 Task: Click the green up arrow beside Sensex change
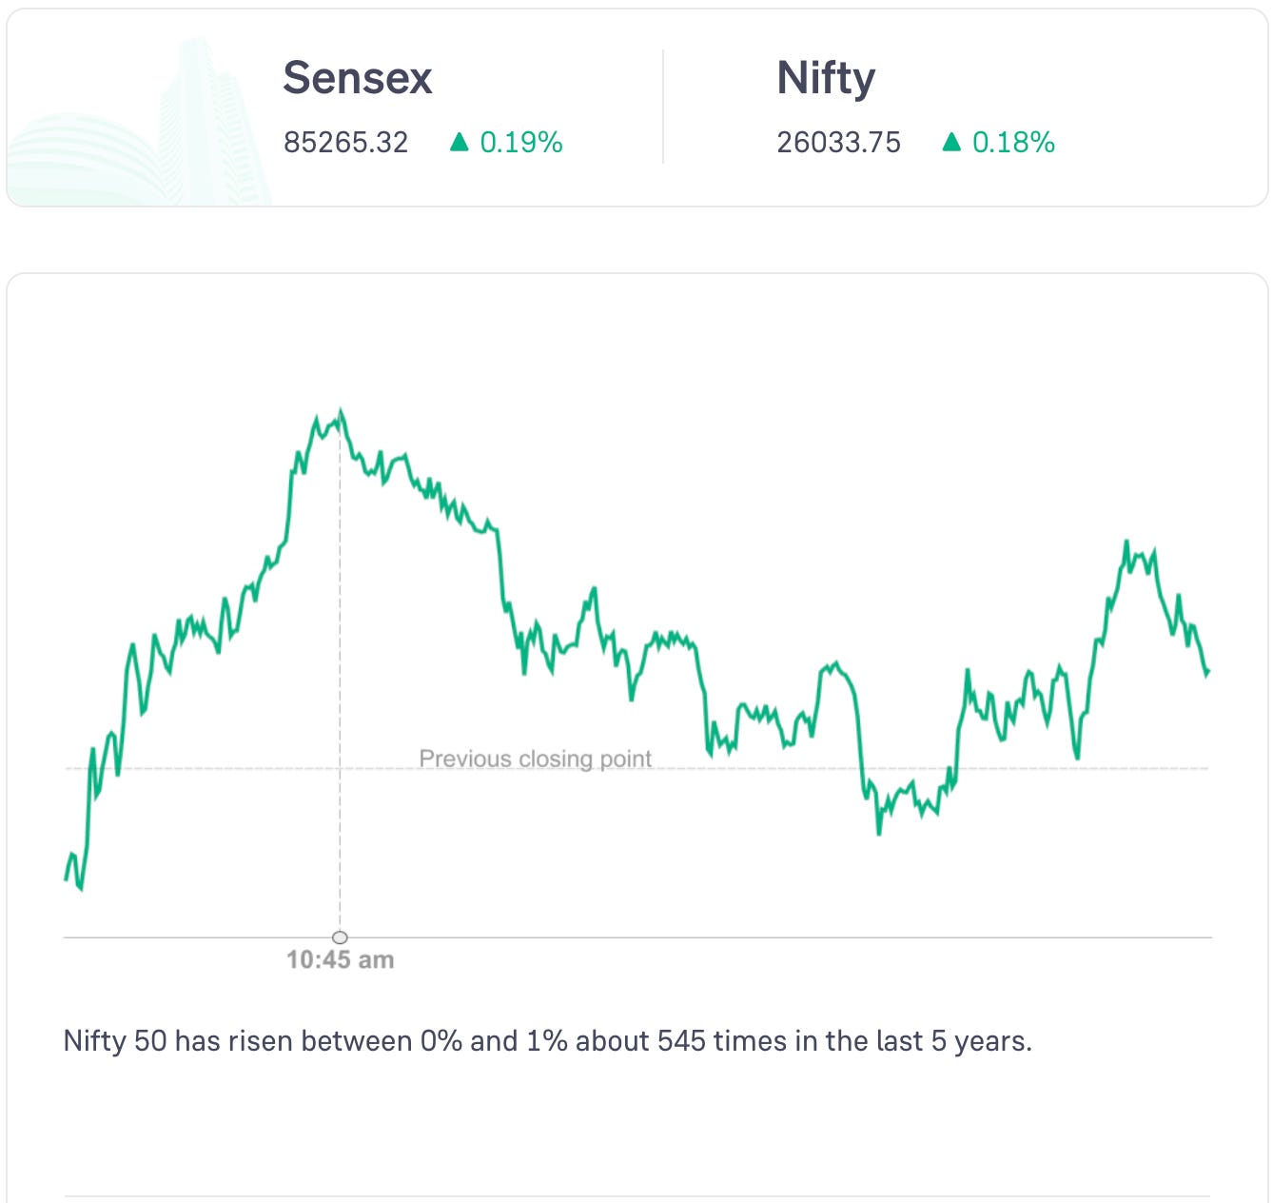pos(460,142)
